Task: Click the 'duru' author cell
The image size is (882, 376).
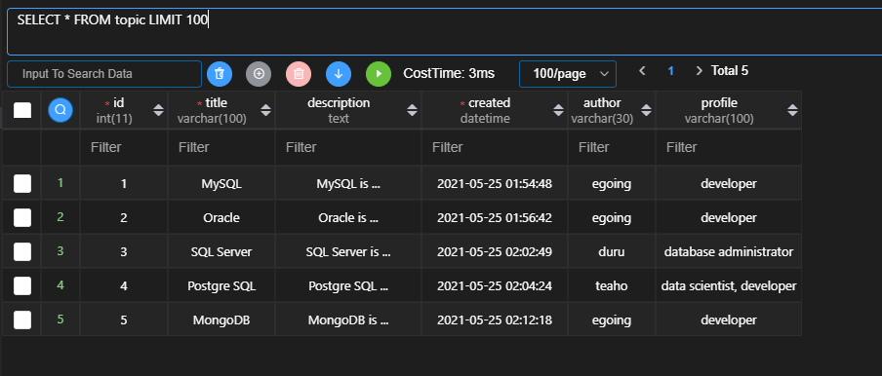Action: (x=612, y=252)
